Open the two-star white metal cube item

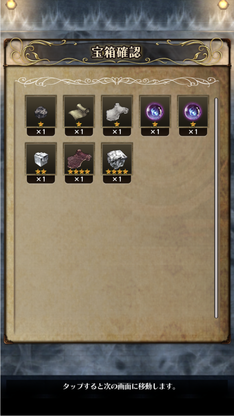[x=41, y=159]
